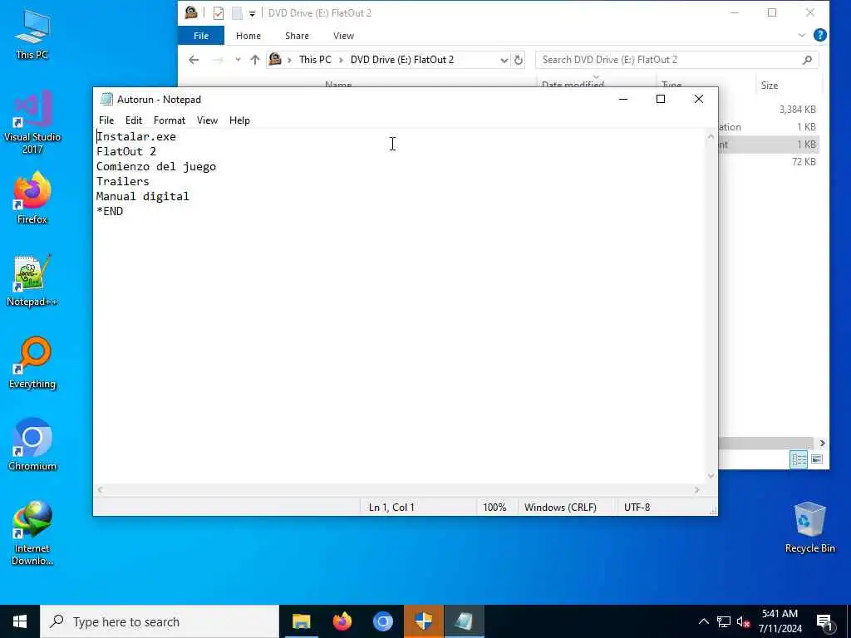Place cursor on '*END' line
This screenshot has width=851, height=638.
tap(110, 211)
